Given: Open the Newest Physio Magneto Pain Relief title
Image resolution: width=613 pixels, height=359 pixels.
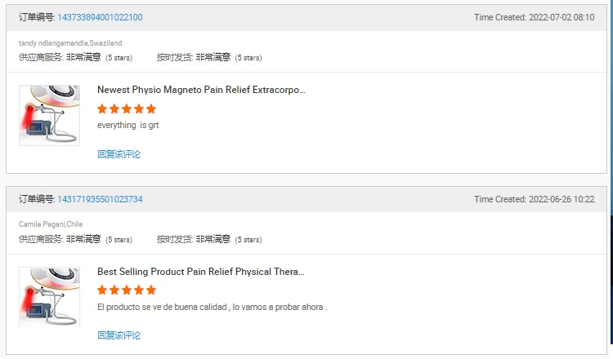Looking at the screenshot, I should click(201, 90).
